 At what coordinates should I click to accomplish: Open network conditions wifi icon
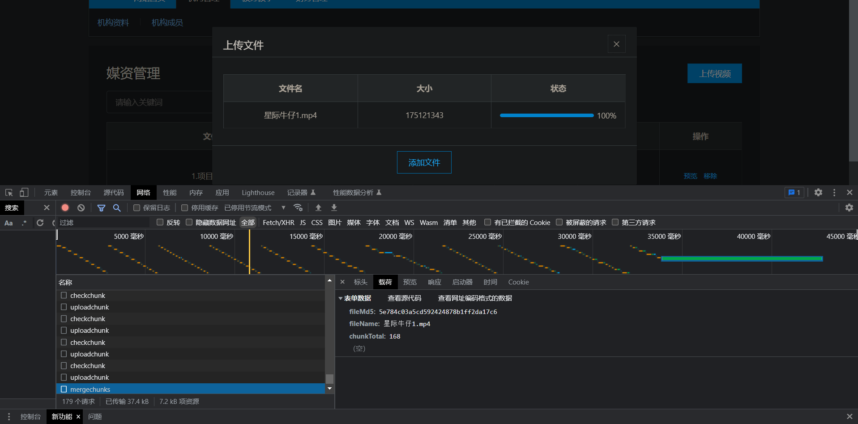click(298, 208)
